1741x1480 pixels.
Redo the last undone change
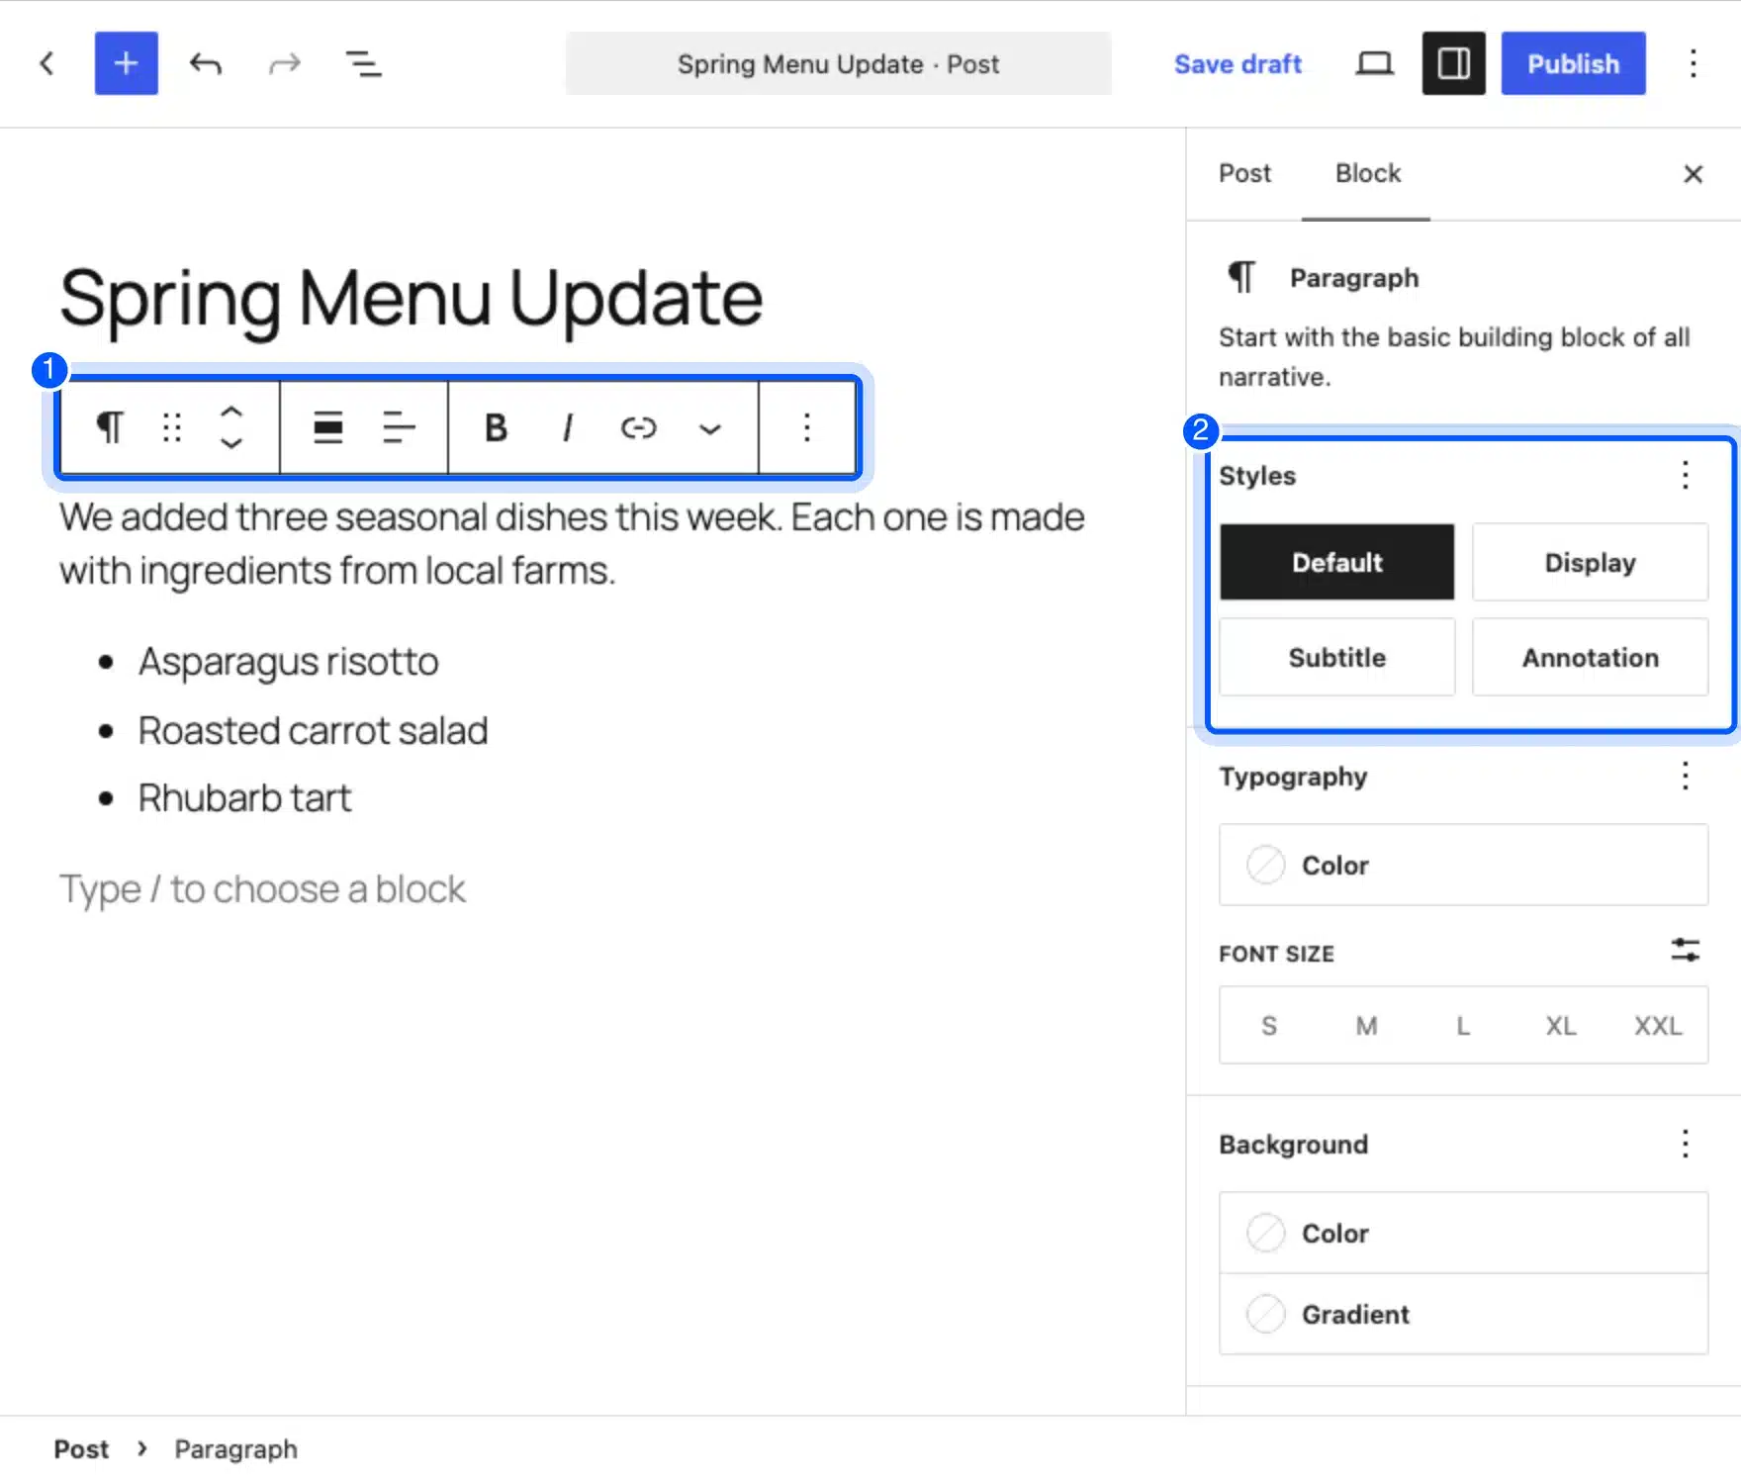coord(285,64)
